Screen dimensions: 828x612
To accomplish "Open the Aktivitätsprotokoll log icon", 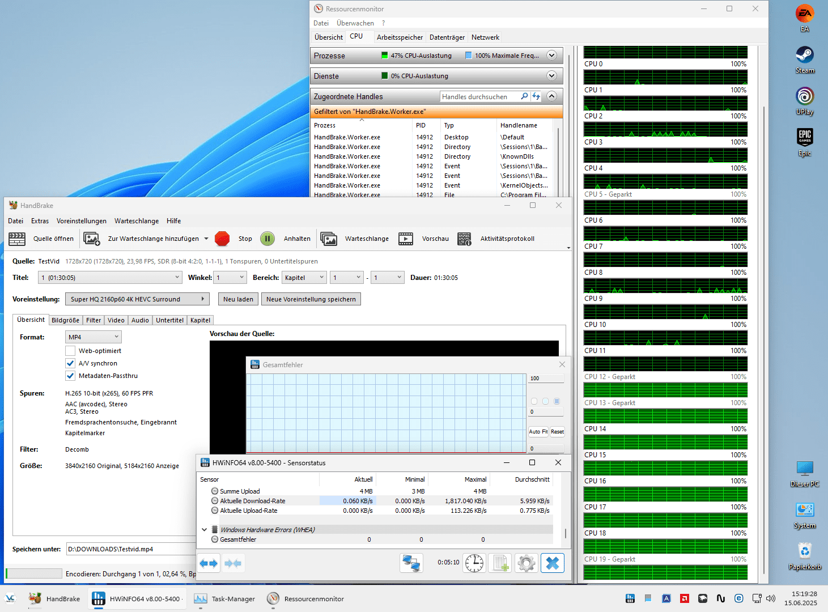I will (x=464, y=239).
